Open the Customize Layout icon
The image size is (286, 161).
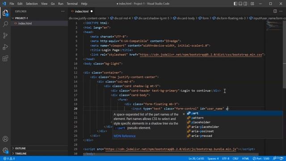pyautogui.click(x=252, y=4)
